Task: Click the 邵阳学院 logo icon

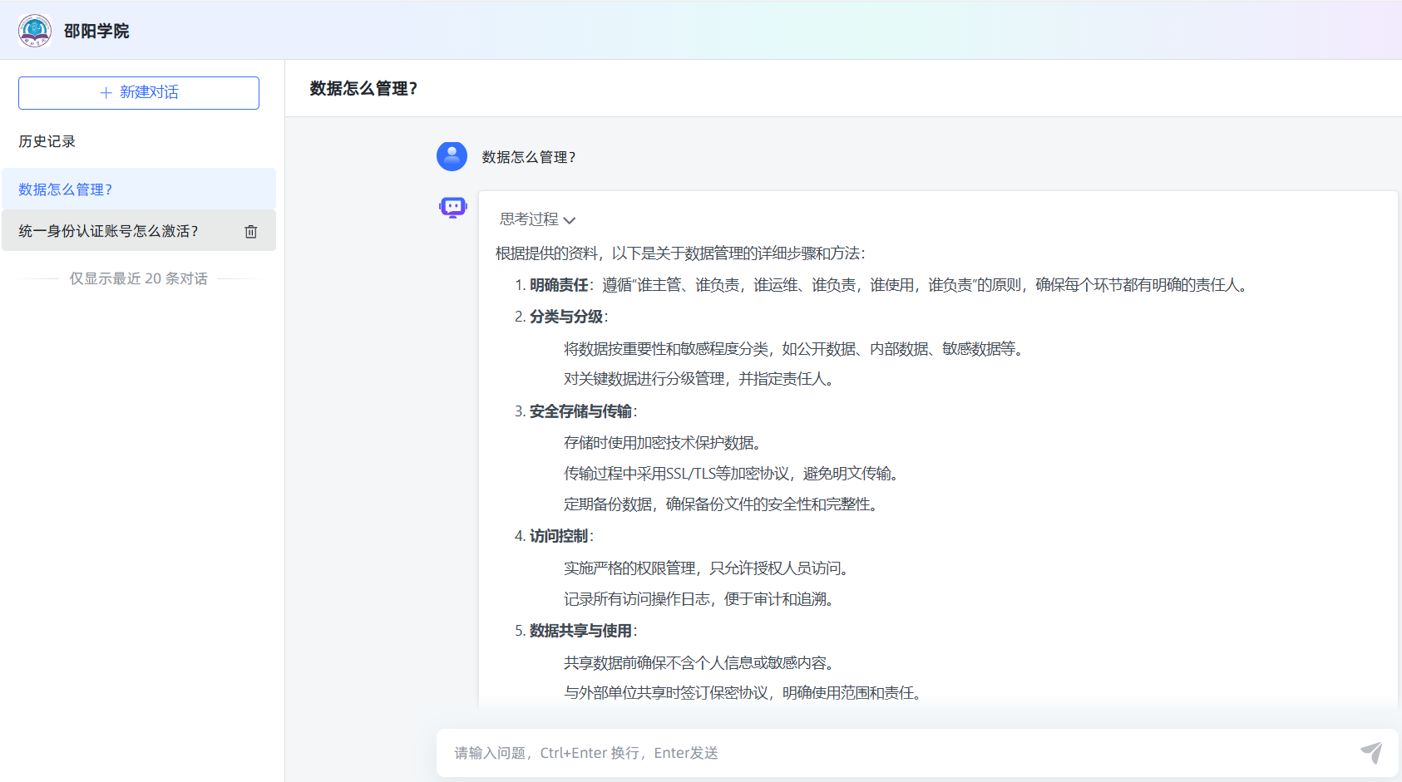Action: point(35,31)
